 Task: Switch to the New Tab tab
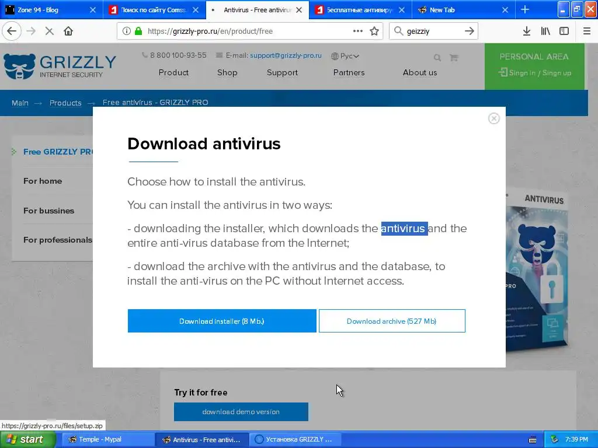[x=463, y=10]
